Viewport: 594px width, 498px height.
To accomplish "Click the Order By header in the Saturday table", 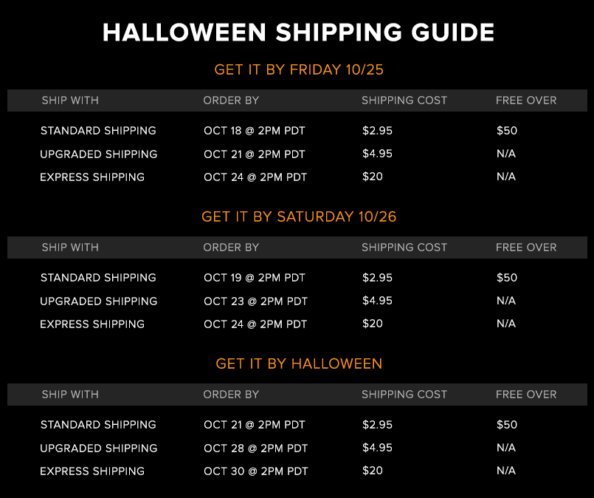I will click(x=231, y=248).
